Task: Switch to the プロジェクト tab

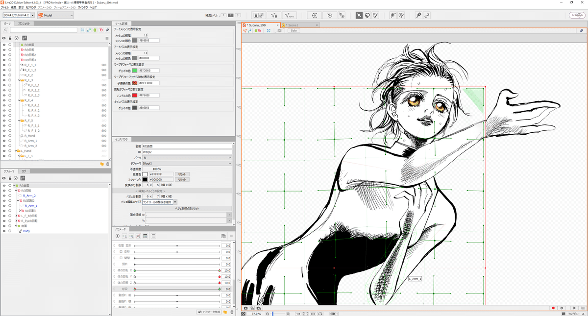Action: tap(24, 24)
